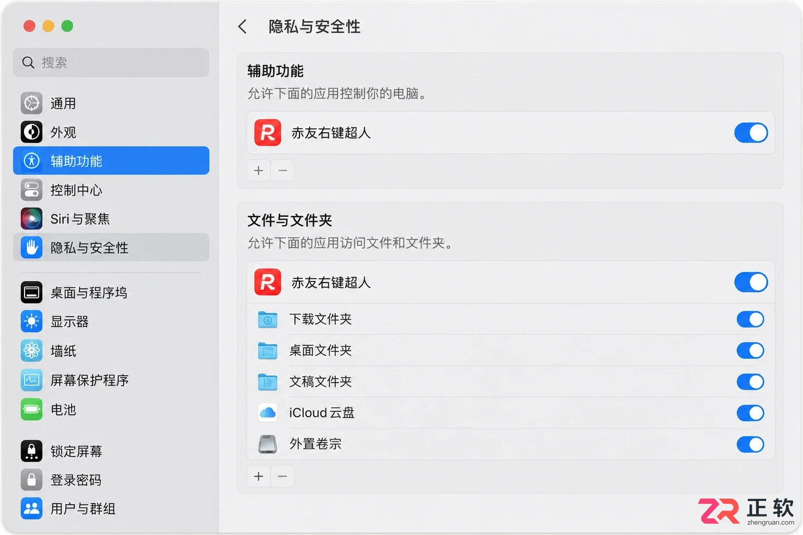Select 通用 label in the sidebar
Image resolution: width=803 pixels, height=535 pixels.
tap(63, 104)
